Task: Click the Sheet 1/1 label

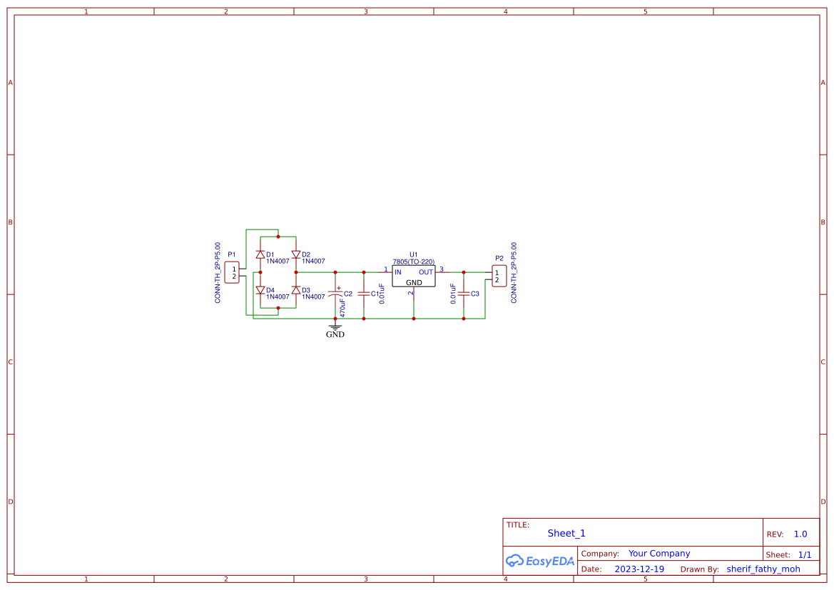Action: tap(805, 554)
